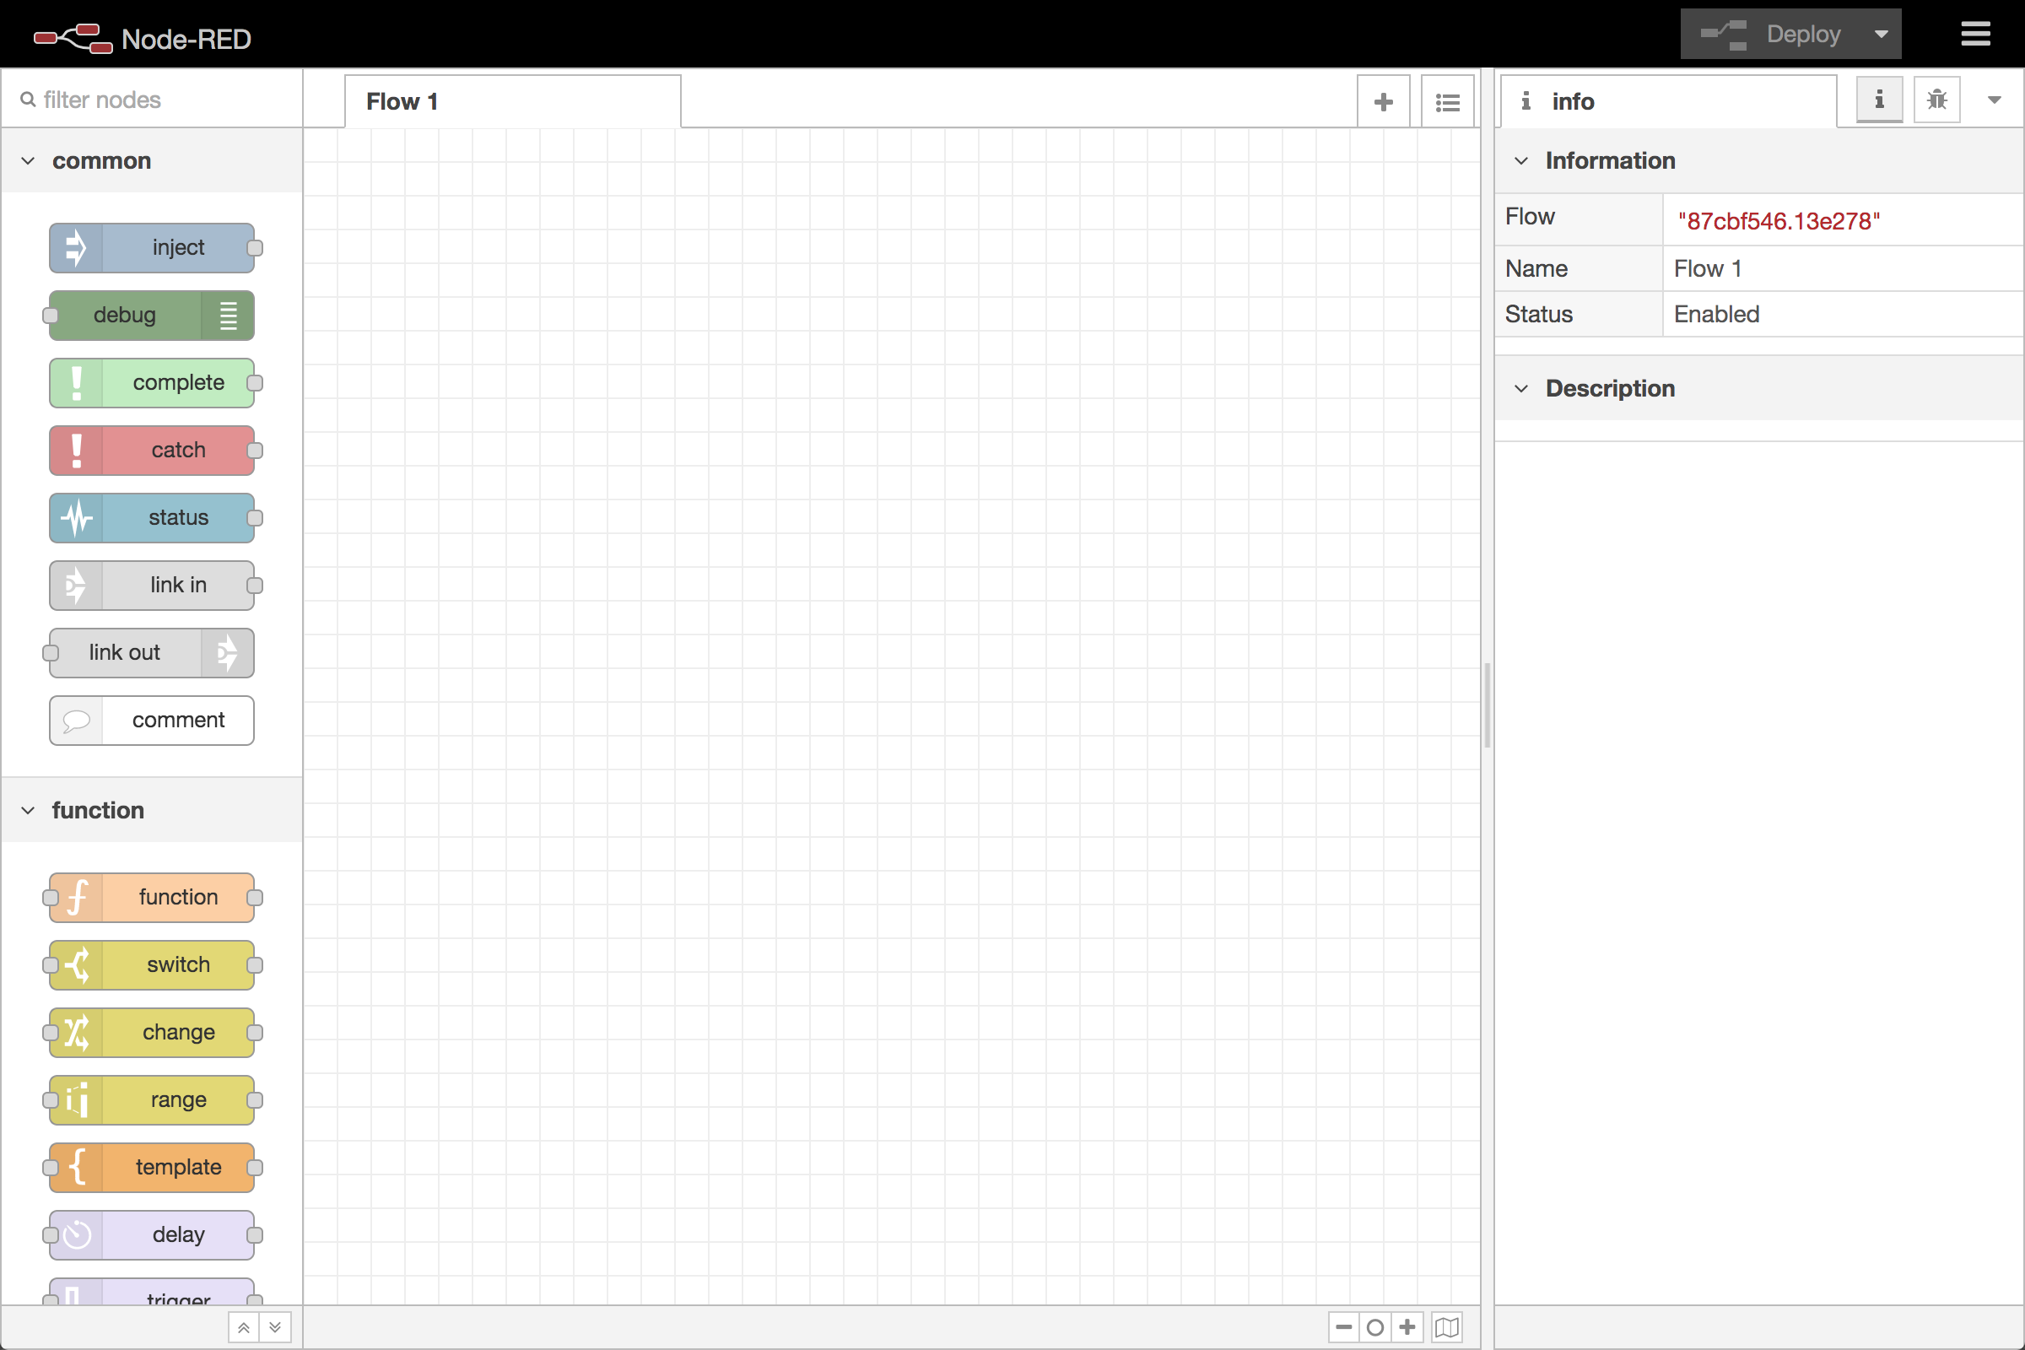
Task: Select the status node in the palette
Action: point(152,517)
